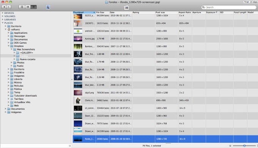Expand the VOLUMES section
The image size is (258, 148).
(3, 16)
